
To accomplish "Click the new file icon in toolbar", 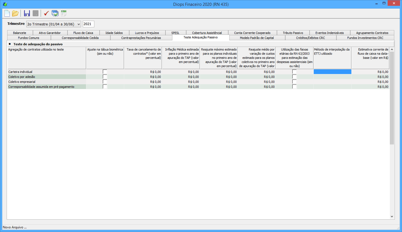I will point(7,13).
